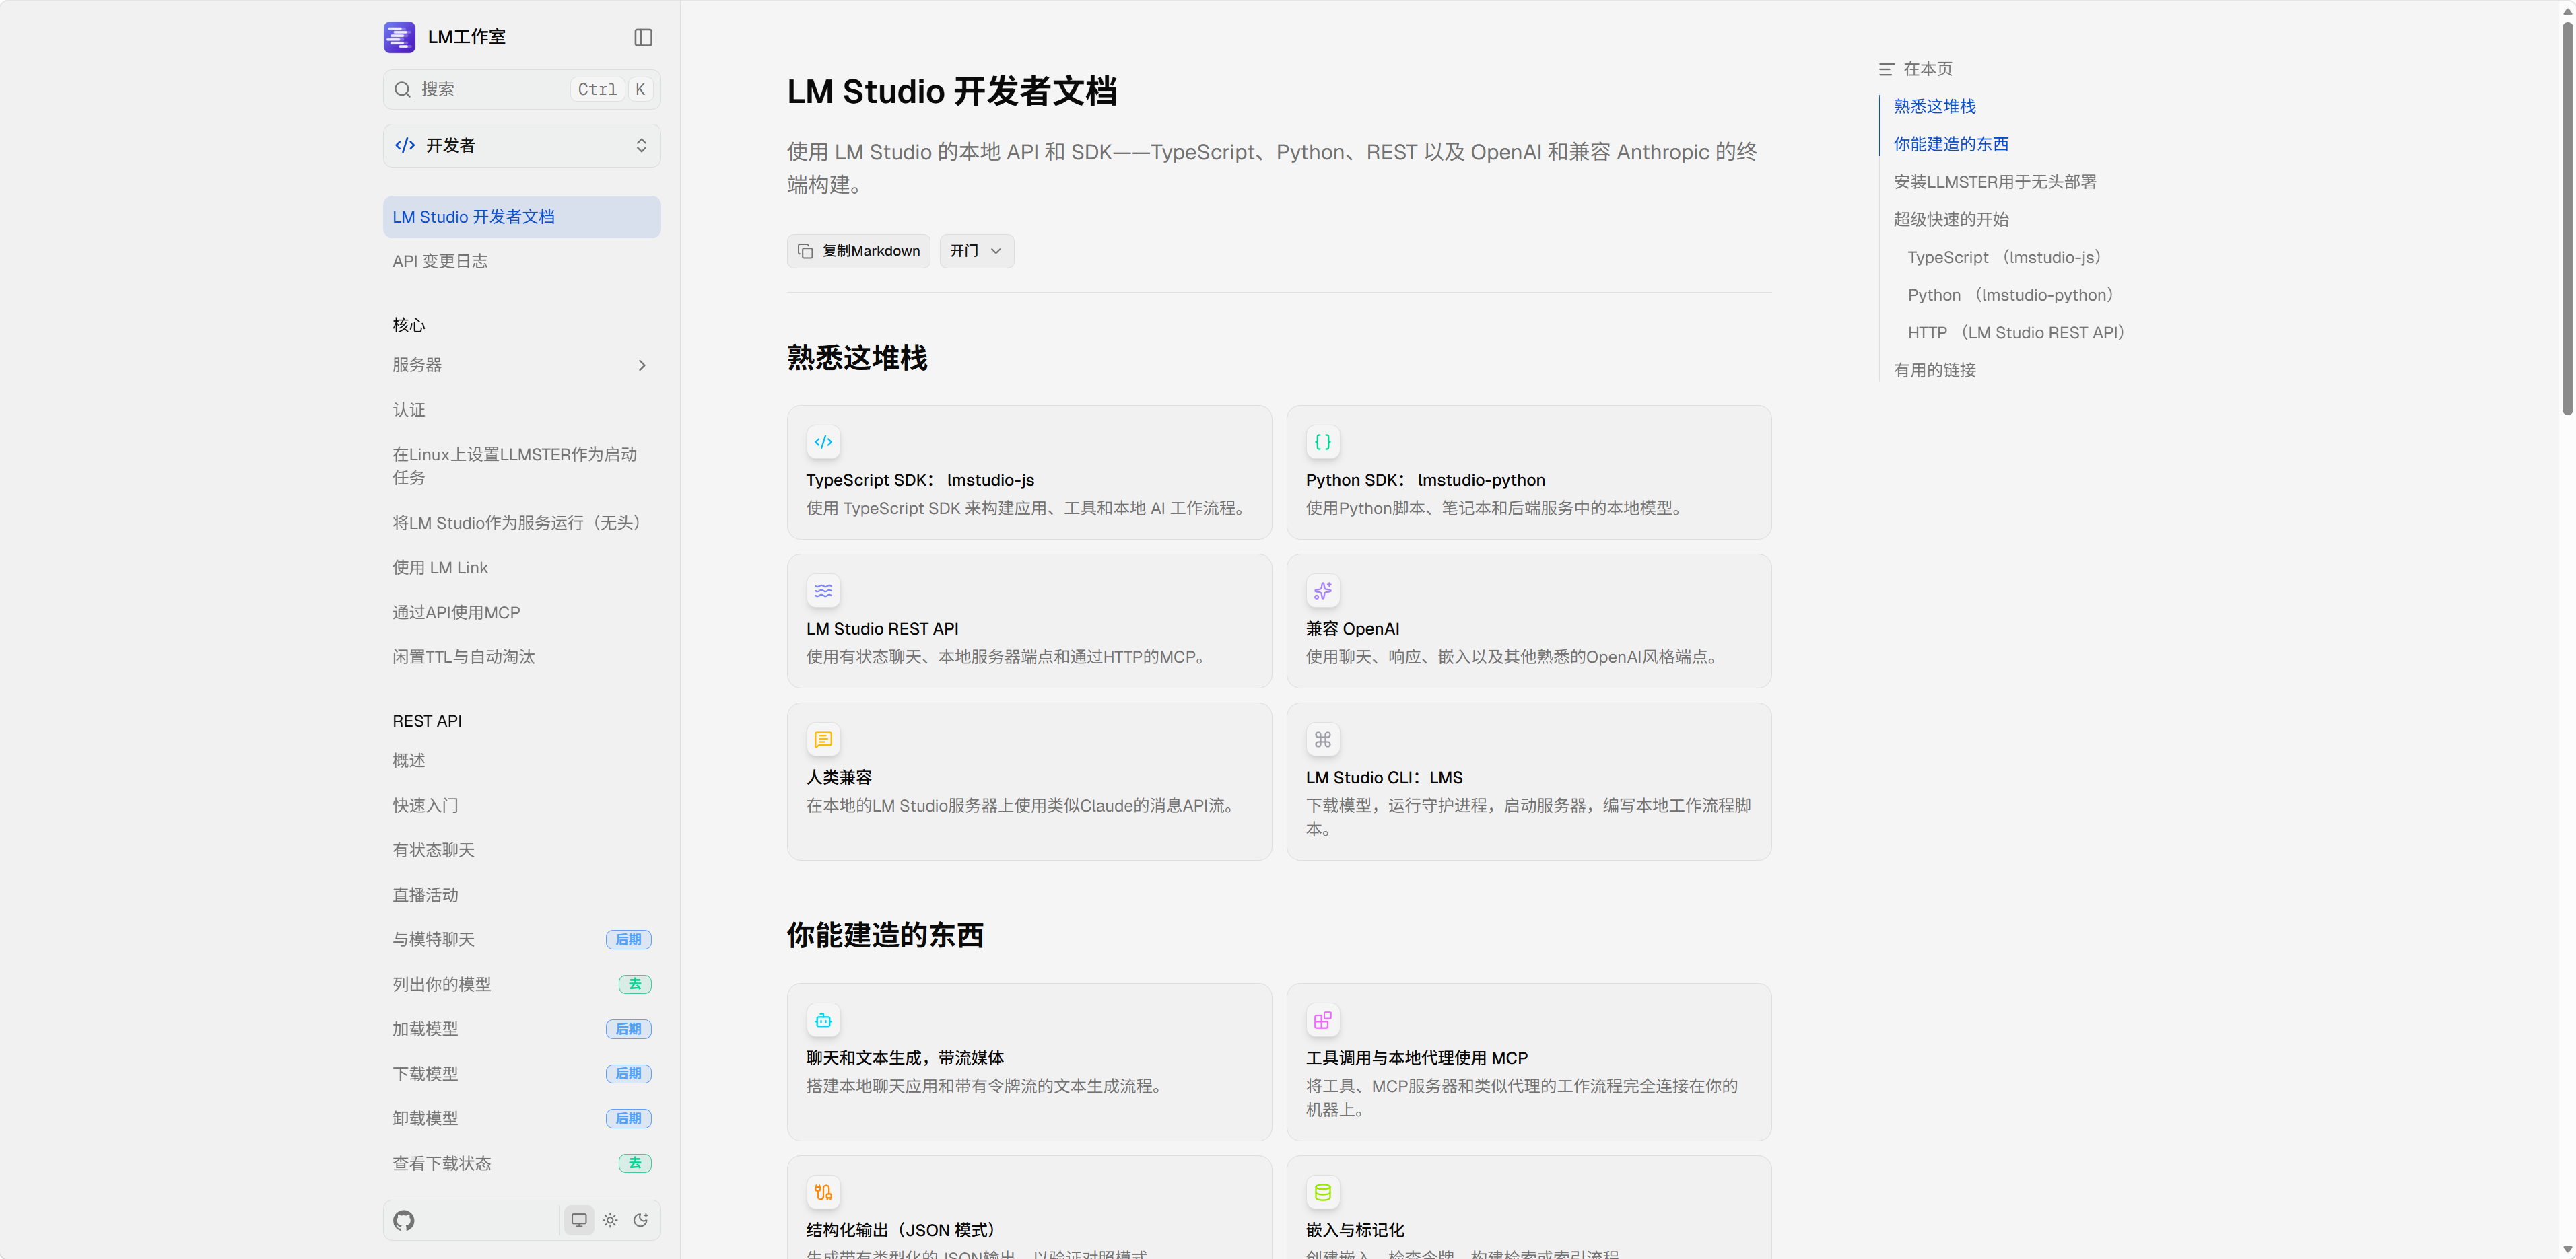Open 下载模型 sidebar item
Viewport: 2576px width, 1259px height.
point(522,1074)
